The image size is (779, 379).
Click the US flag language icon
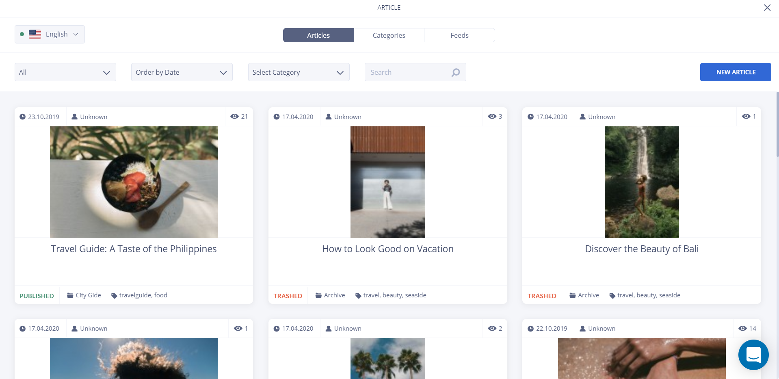[35, 35]
